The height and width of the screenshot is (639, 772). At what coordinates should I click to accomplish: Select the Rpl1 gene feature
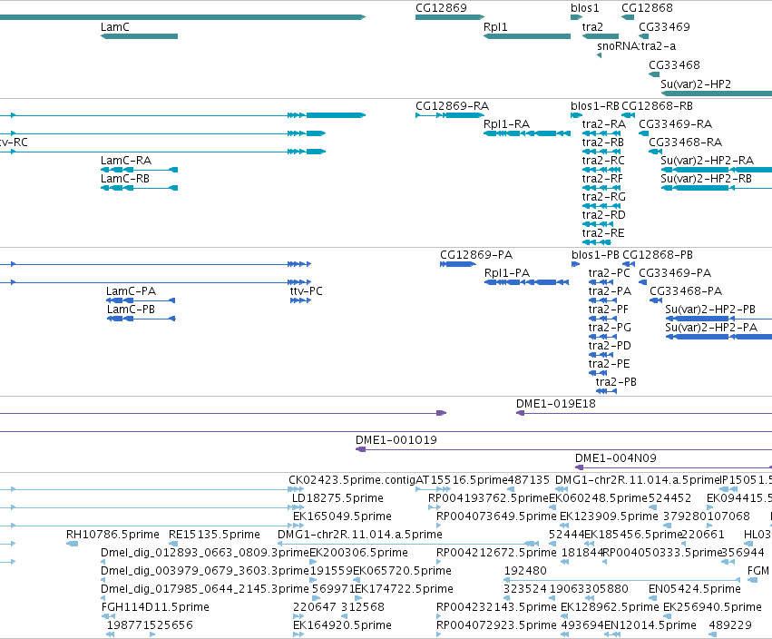click(x=527, y=36)
